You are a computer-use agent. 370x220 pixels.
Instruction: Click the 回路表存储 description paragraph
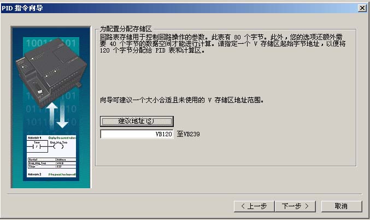[x=222, y=44]
